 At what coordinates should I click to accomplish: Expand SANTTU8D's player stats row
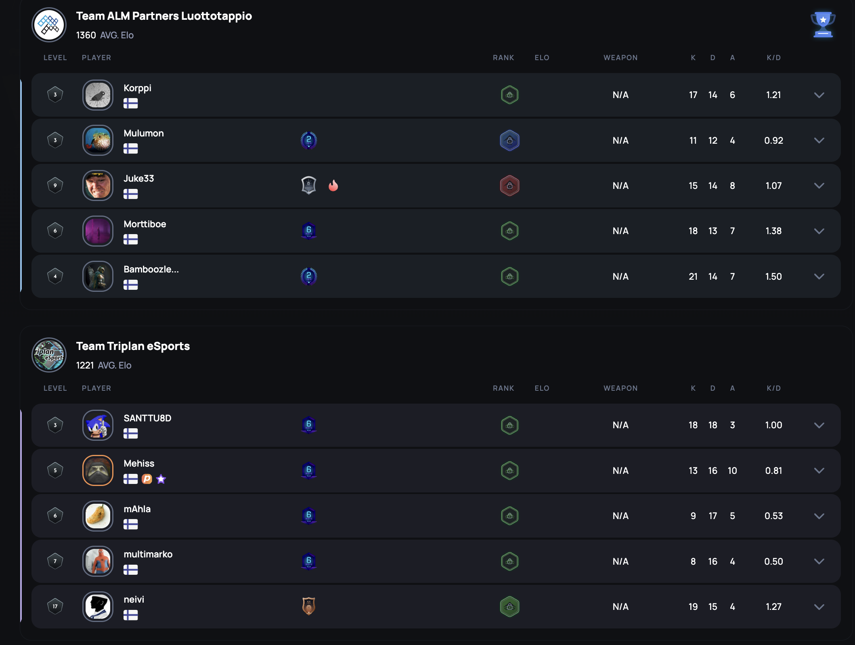(819, 425)
